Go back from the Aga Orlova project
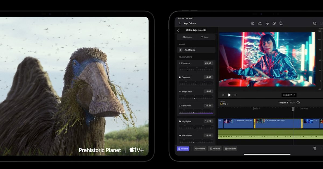The image size is (323, 169). [180, 23]
